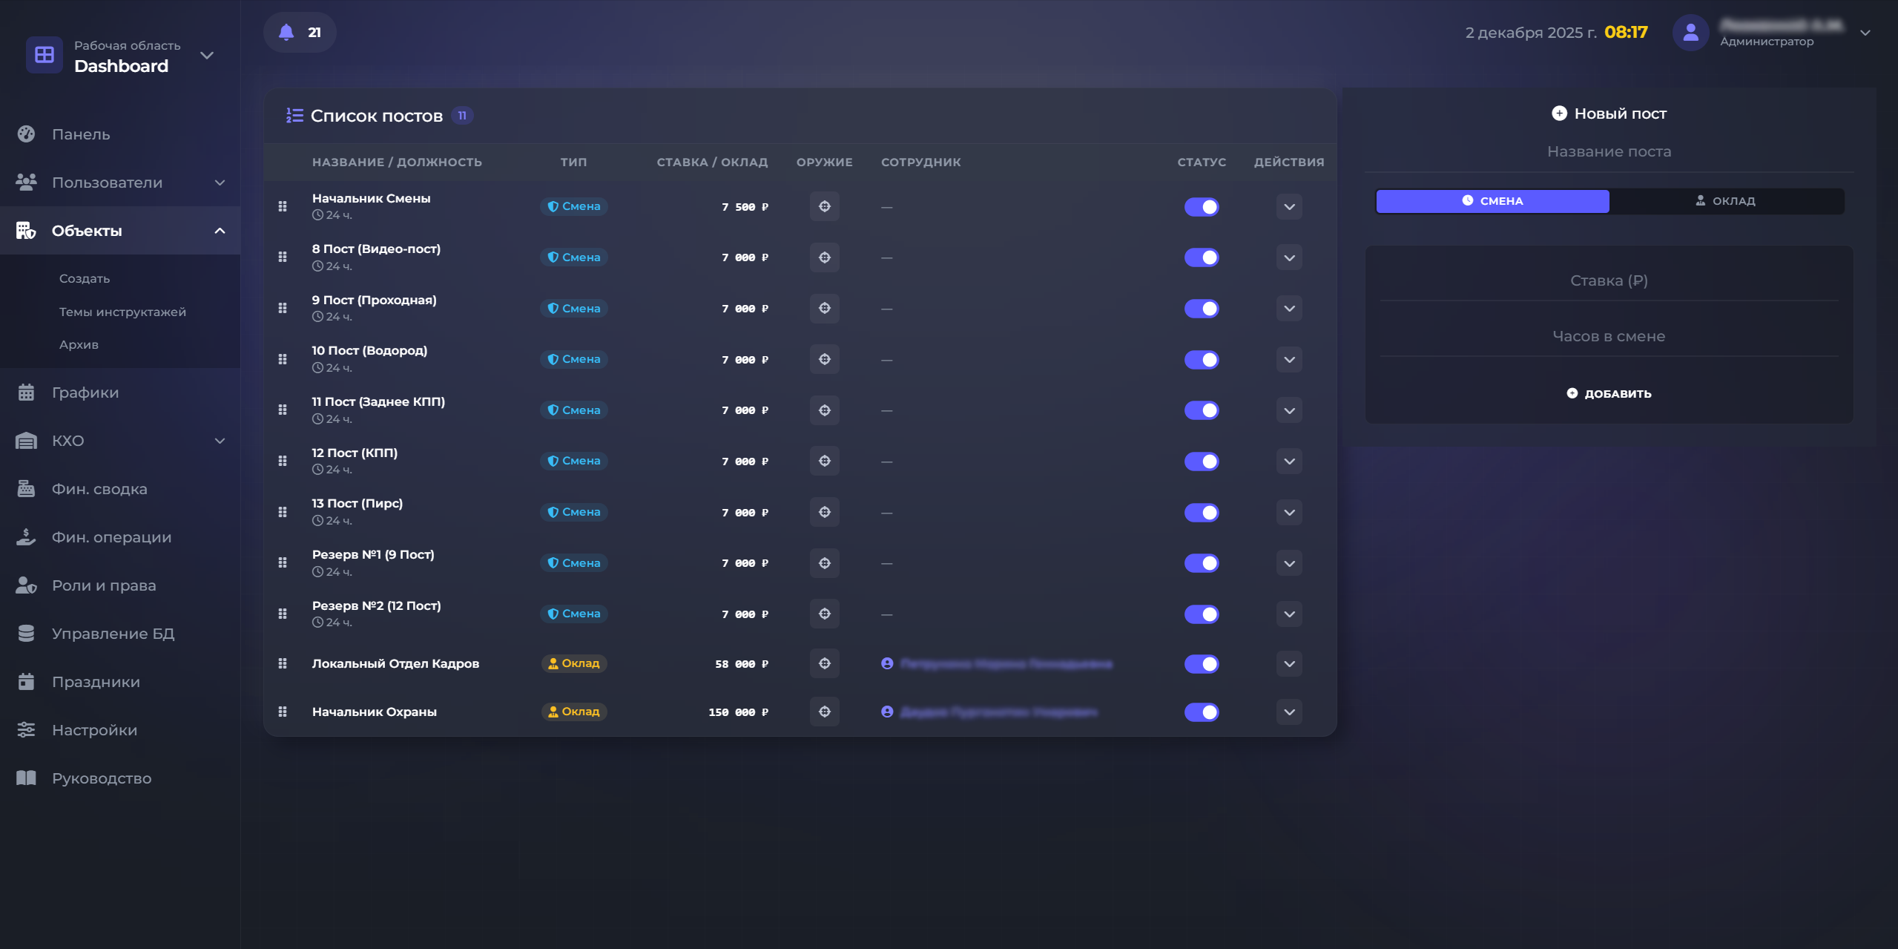This screenshot has height=949, width=1898.
Task: Click the user avatar icon in header
Action: tap(1690, 33)
